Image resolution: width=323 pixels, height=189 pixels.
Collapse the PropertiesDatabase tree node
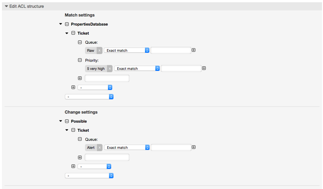(61, 24)
